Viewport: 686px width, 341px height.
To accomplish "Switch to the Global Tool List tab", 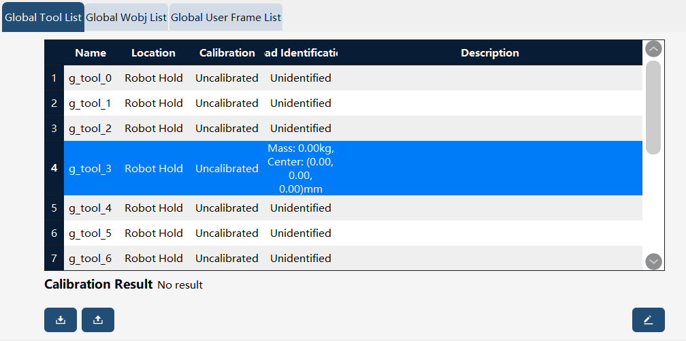I will (44, 18).
